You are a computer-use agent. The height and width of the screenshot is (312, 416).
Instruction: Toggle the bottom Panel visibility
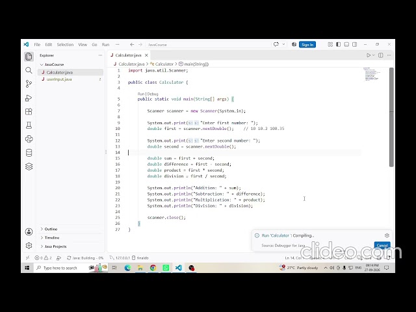click(x=346, y=45)
